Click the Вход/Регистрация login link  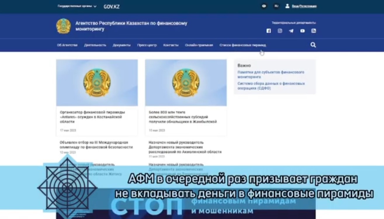[304, 6]
